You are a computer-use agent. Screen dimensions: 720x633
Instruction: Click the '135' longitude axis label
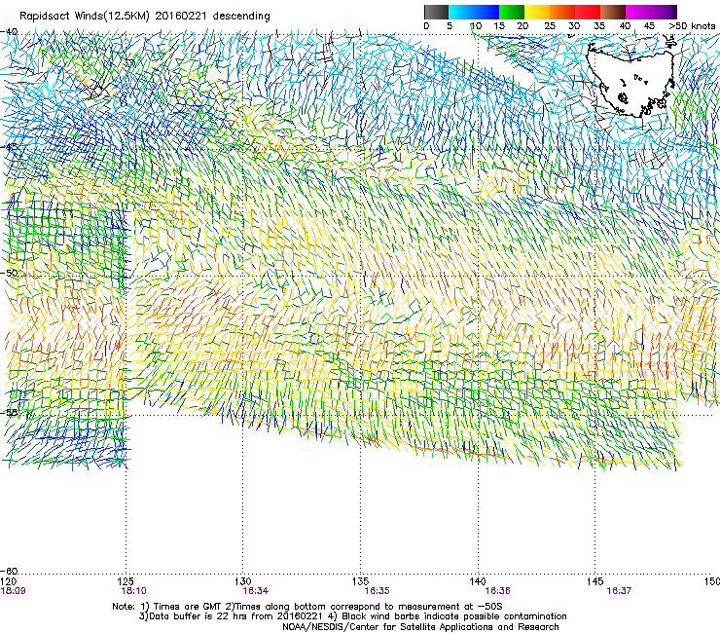pyautogui.click(x=360, y=581)
